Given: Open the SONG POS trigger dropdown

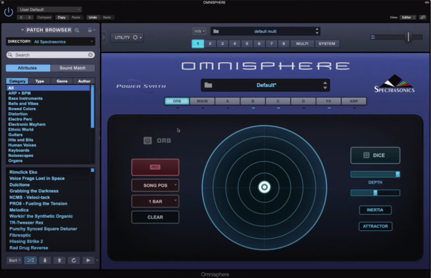Looking at the screenshot, I should 155,185.
